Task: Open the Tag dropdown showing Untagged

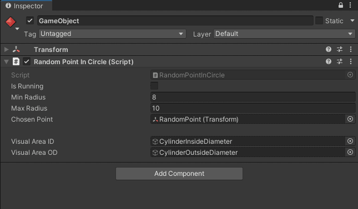Action: pyautogui.click(x=112, y=34)
